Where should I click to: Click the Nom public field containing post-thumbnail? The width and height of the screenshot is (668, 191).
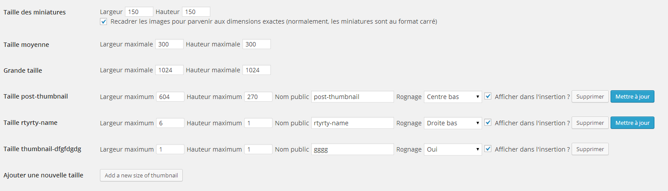pos(352,97)
